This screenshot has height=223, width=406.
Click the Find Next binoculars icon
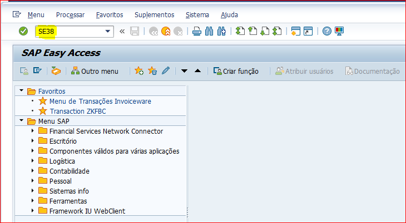pos(221,31)
